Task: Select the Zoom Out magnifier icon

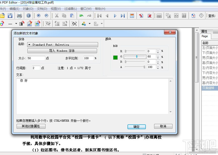Action: point(47,16)
